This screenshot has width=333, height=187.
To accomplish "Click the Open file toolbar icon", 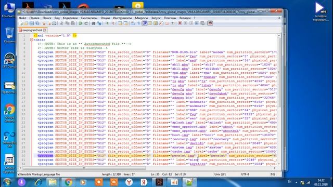I will click(26, 23).
